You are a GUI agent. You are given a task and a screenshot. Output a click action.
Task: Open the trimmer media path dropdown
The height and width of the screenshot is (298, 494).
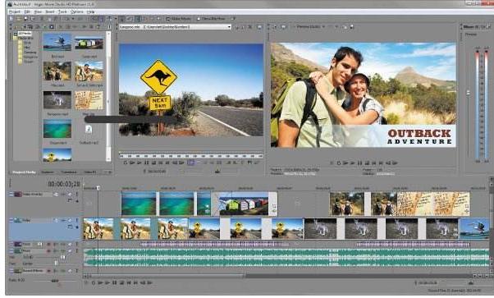pyautogui.click(x=229, y=27)
